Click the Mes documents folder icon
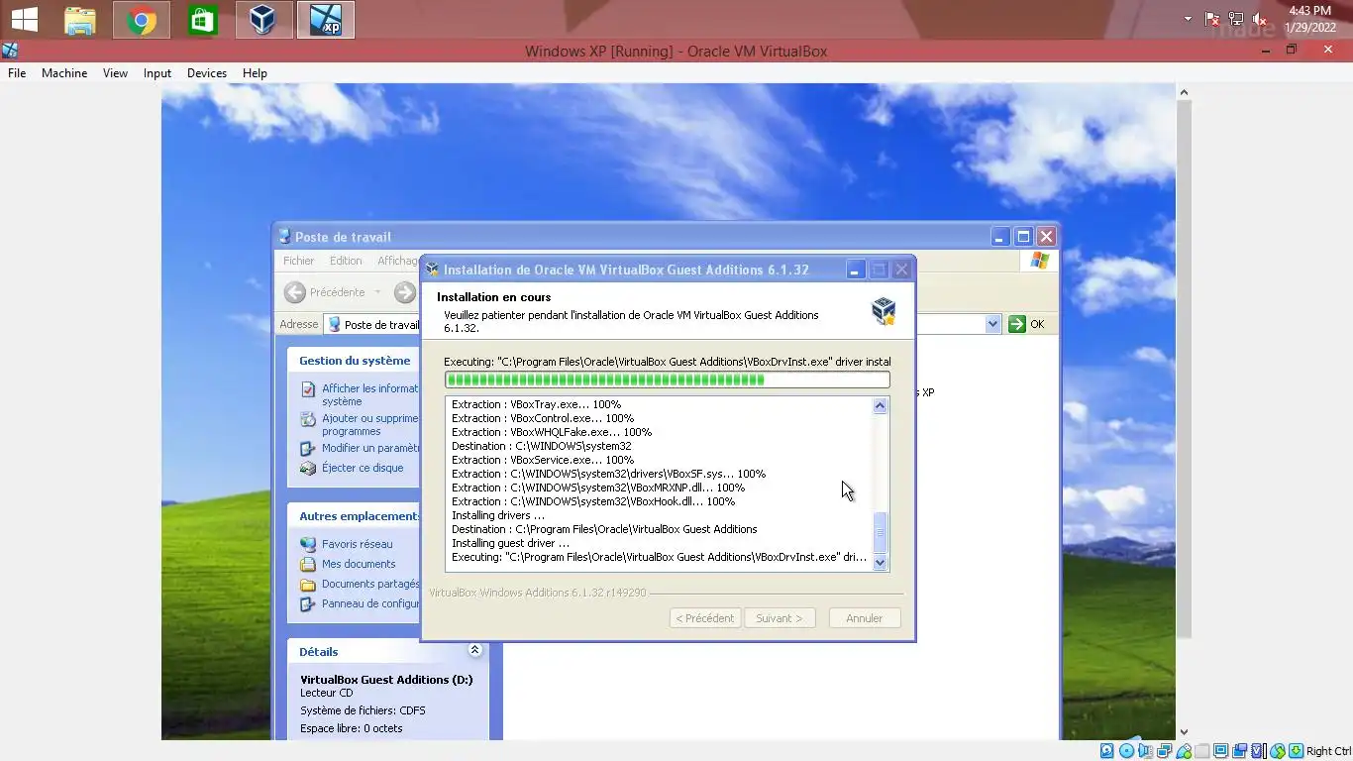The image size is (1353, 761). (x=308, y=564)
